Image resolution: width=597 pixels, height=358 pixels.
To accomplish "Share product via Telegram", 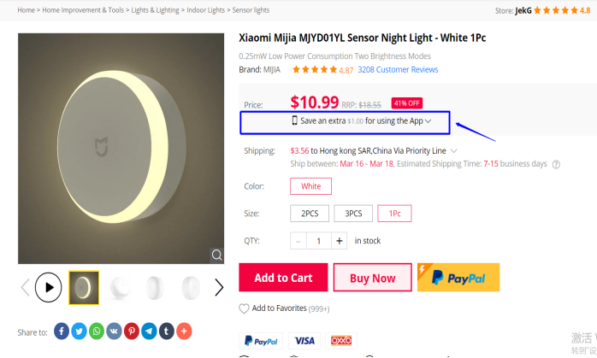I will tap(149, 331).
